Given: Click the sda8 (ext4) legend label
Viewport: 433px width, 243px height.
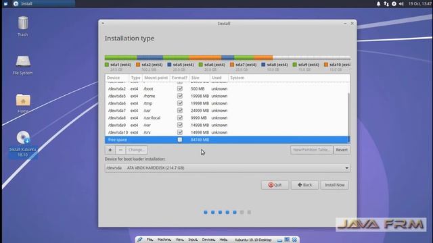Looking at the screenshot, I should (x=277, y=65).
